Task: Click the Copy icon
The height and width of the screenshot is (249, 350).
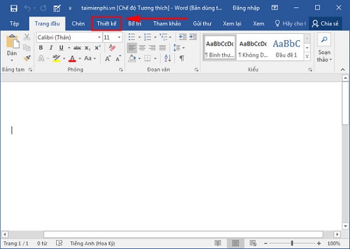Action: click(27, 48)
